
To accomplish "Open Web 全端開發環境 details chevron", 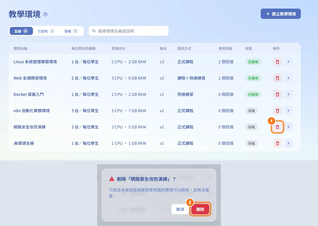I will point(288,78).
